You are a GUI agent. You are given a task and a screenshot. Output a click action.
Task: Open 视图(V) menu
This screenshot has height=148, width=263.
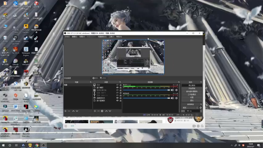point(82,37)
